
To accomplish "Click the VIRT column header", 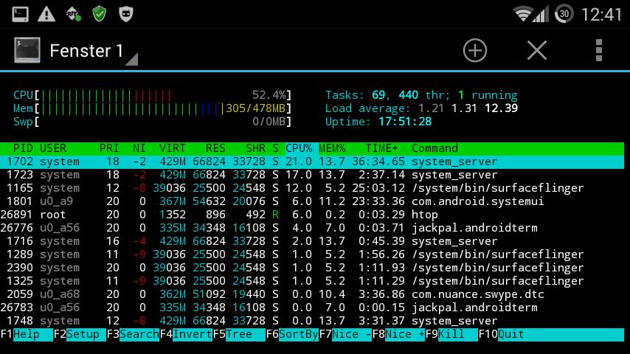I will [x=173, y=148].
